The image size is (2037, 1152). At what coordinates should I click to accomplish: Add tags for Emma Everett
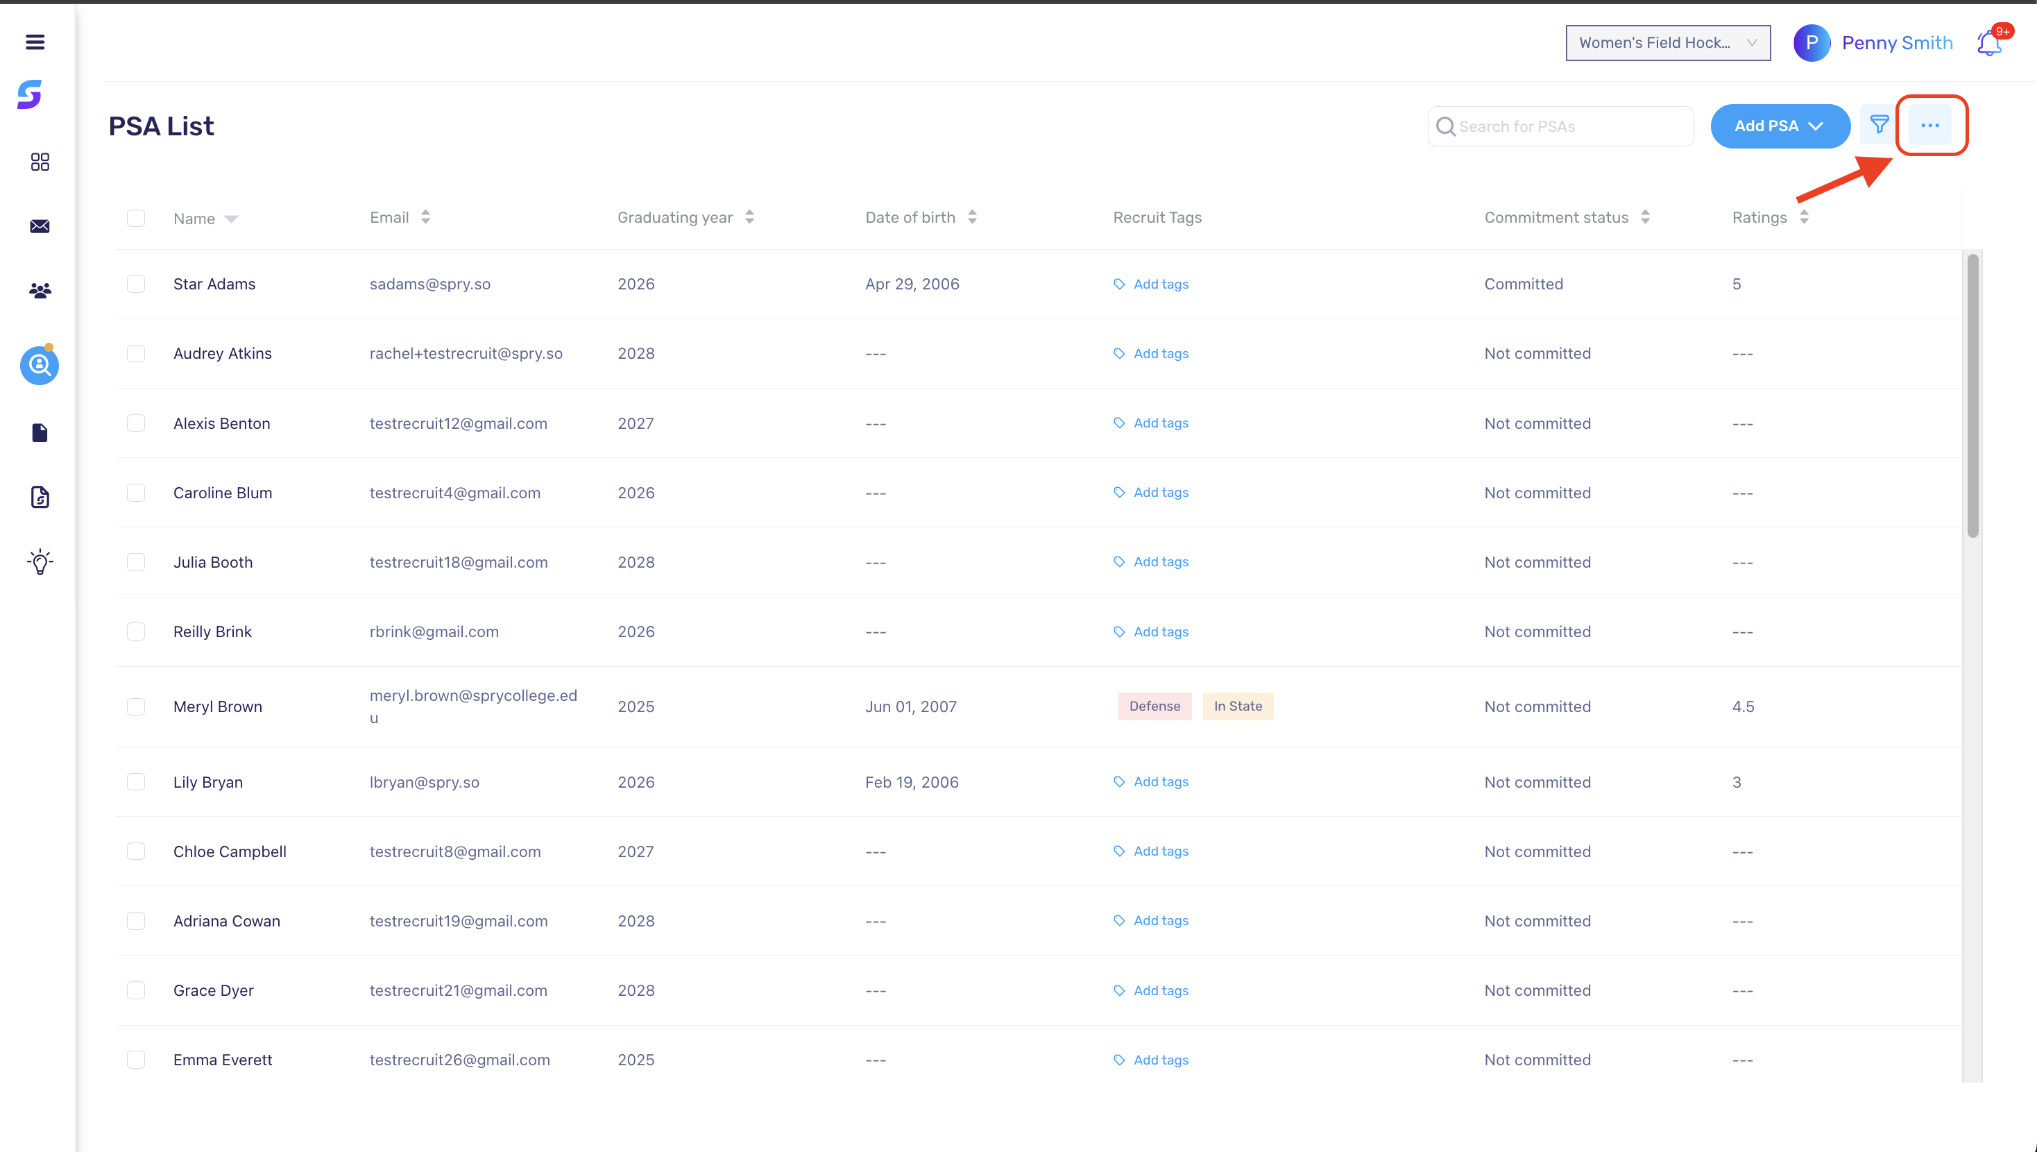click(x=1150, y=1060)
